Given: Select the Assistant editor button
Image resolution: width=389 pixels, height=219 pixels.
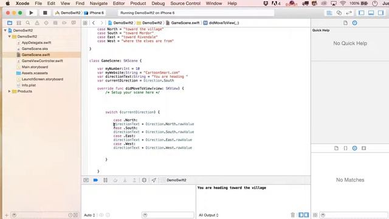Looking at the screenshot, I should [x=339, y=13].
